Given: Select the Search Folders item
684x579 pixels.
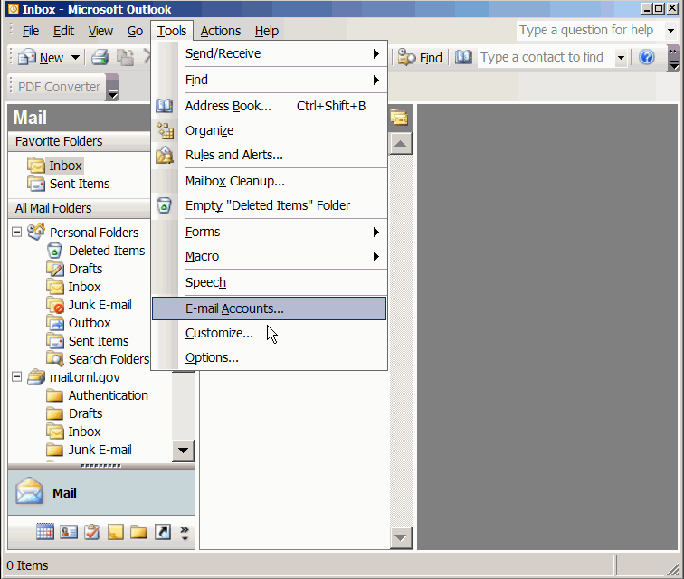Looking at the screenshot, I should [109, 359].
